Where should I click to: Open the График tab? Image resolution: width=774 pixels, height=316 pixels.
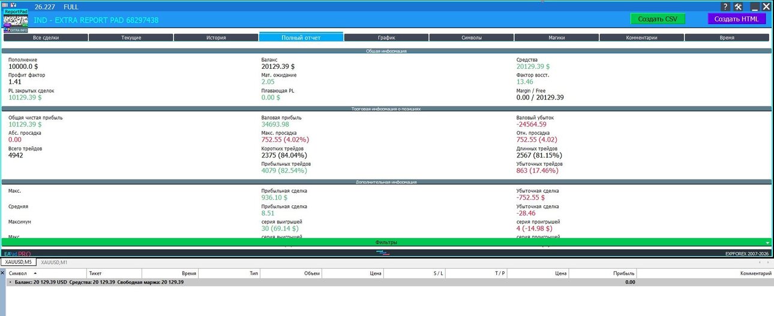[386, 38]
